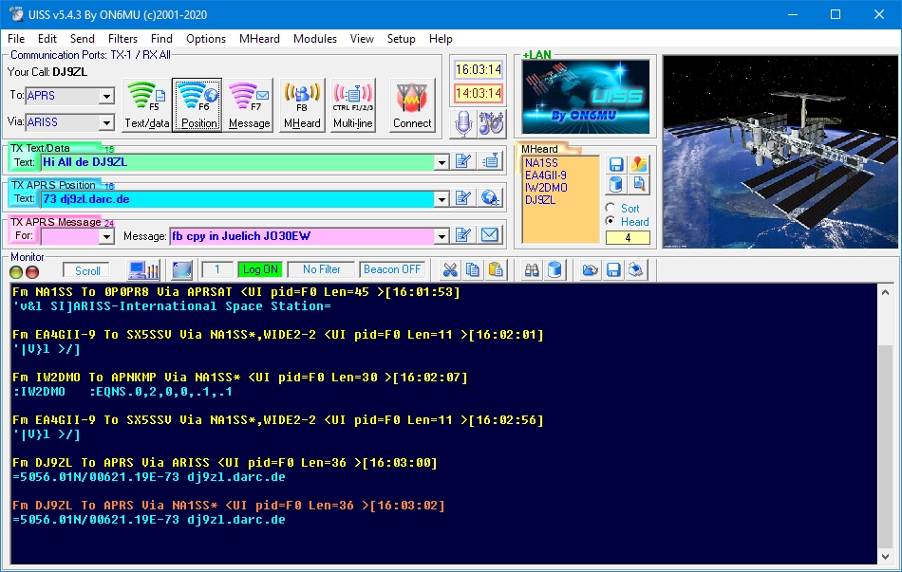The height and width of the screenshot is (572, 902).
Task: Click the MHeard search document icon
Action: click(x=639, y=185)
